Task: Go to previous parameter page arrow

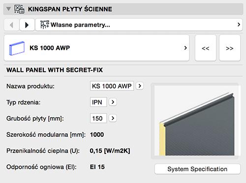Action: [11, 25]
